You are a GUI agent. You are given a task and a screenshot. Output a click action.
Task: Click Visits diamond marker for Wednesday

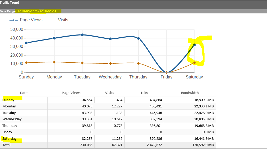click(110, 63)
